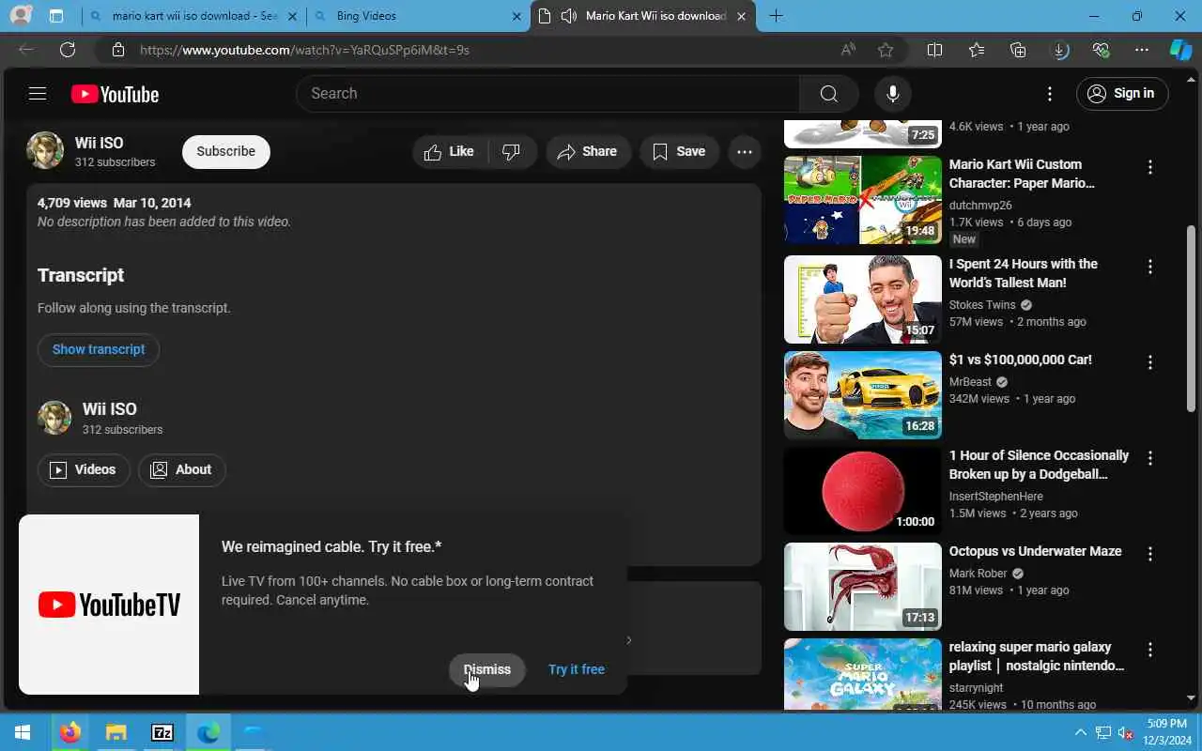Open options for super mario galaxy playlist video
The width and height of the screenshot is (1202, 751).
(1149, 650)
